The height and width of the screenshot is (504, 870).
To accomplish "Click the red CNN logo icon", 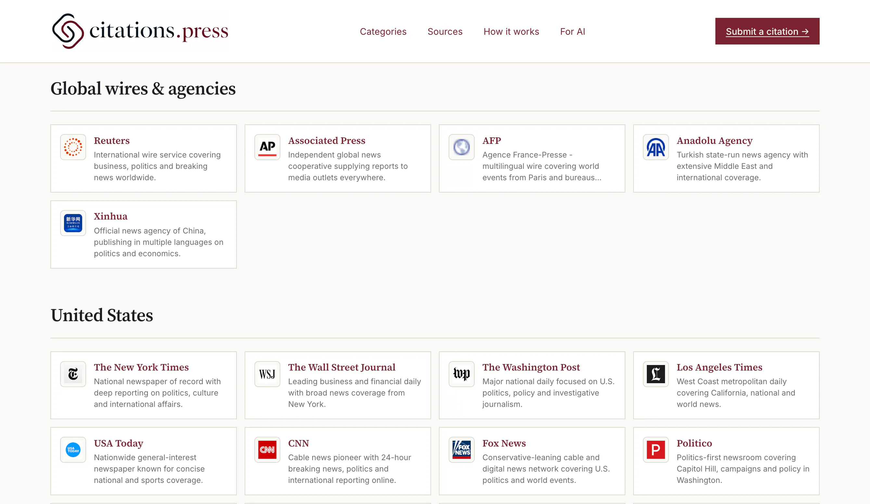I will pos(267,450).
